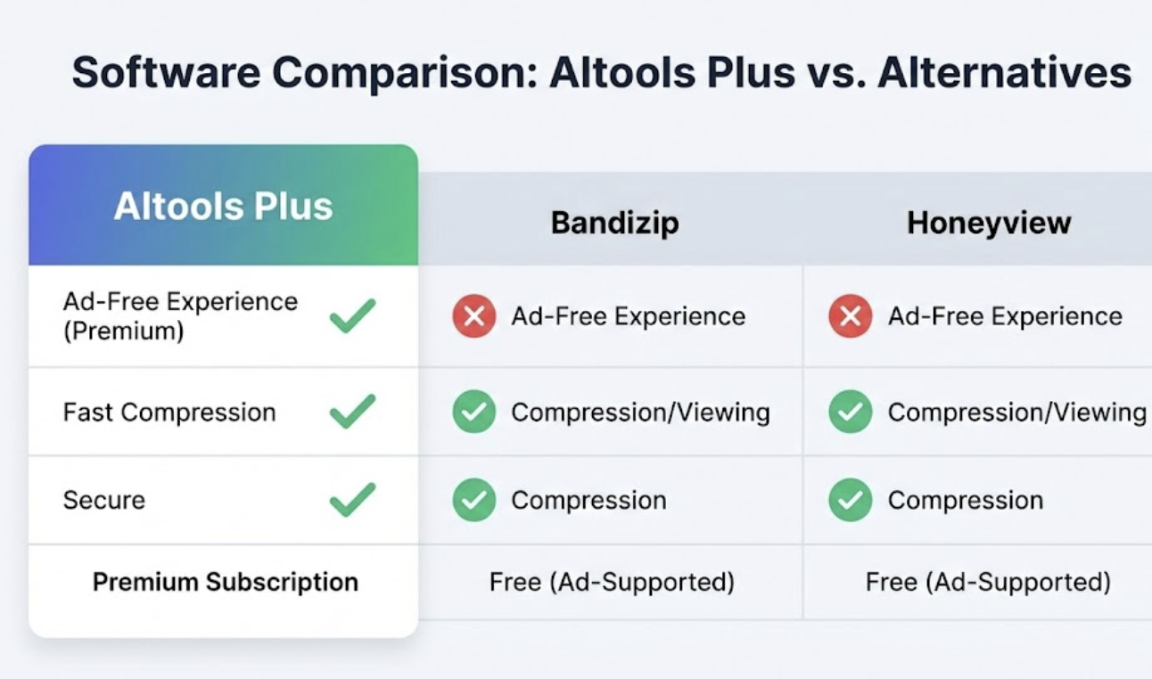Click the red X icon under Honeyview
This screenshot has height=679, width=1152.
pos(850,316)
